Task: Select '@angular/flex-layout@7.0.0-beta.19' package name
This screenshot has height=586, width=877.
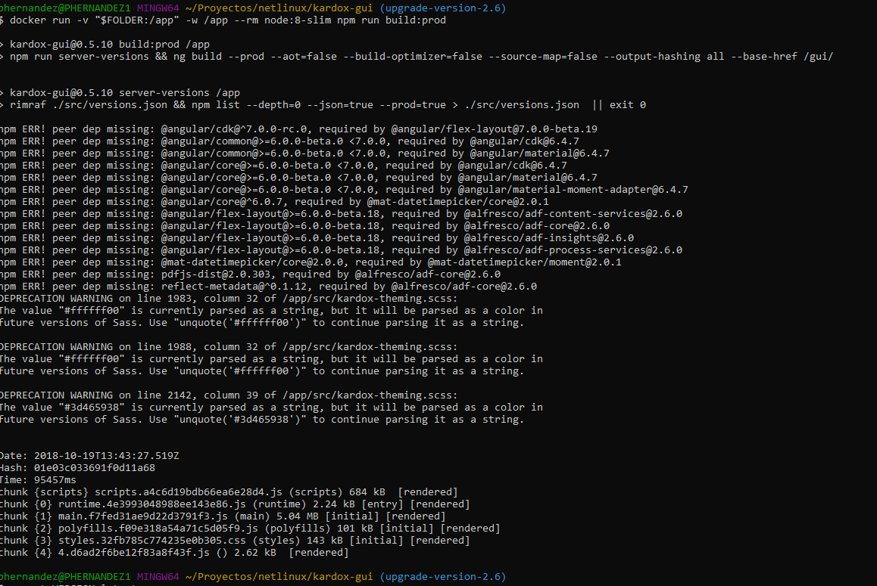Action: pos(495,129)
